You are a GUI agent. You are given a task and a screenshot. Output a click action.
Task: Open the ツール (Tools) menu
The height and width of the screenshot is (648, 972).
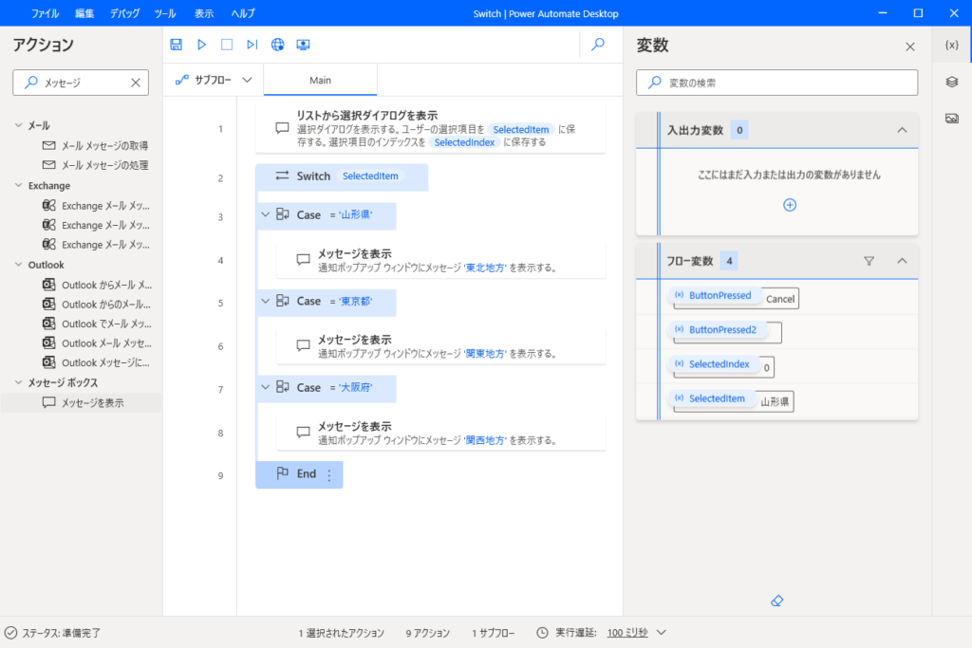point(165,13)
